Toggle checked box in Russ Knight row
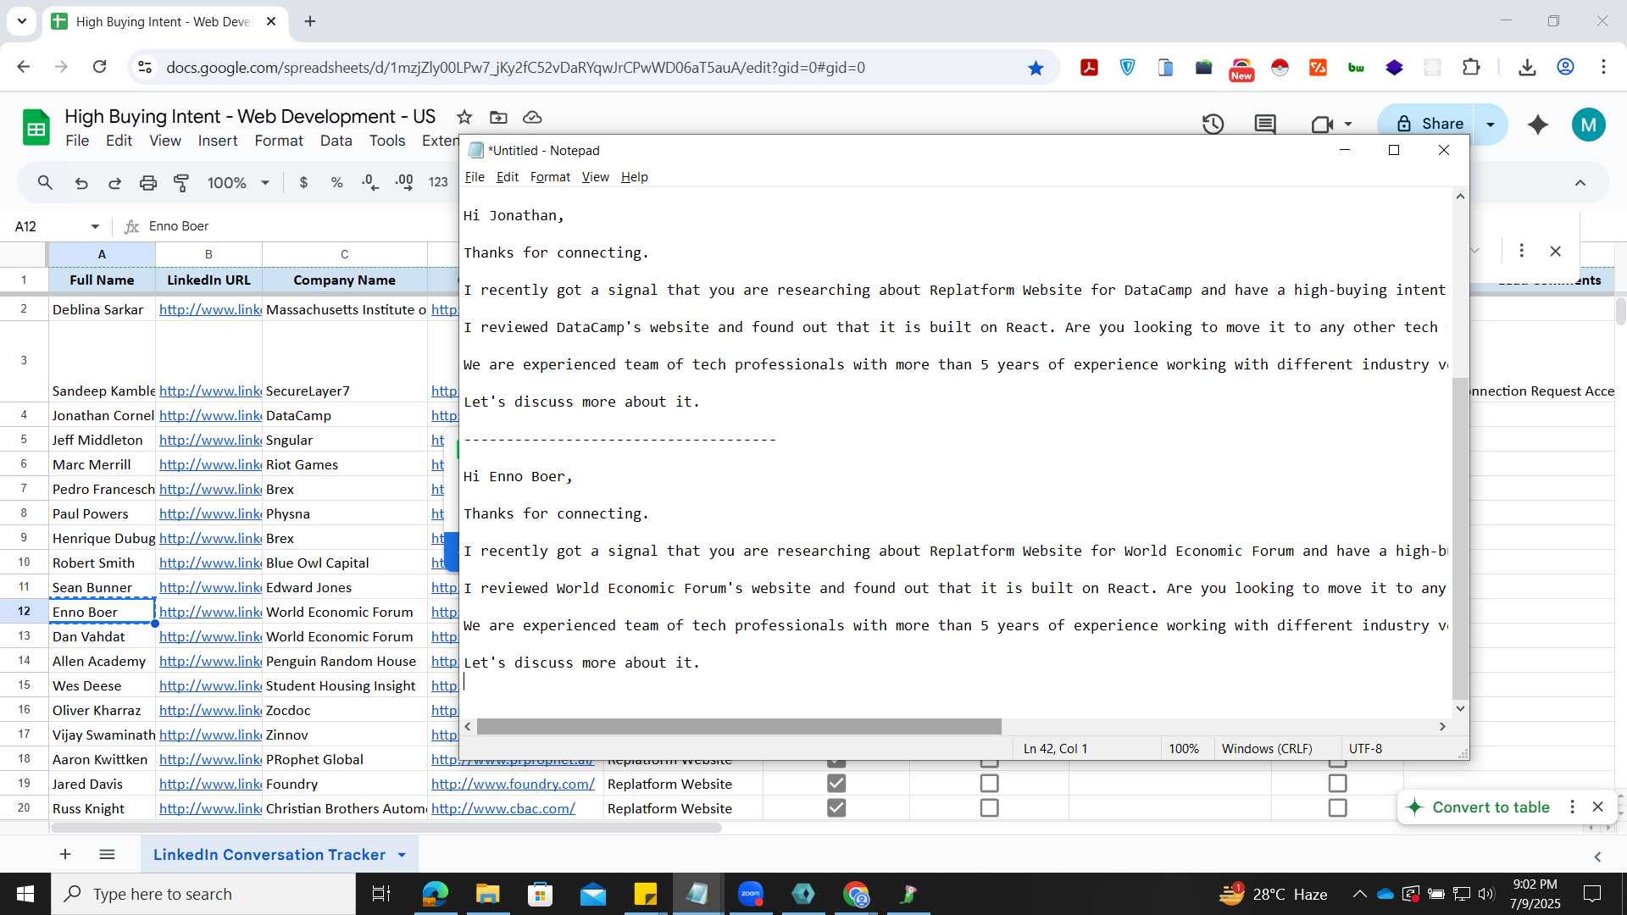 [836, 808]
